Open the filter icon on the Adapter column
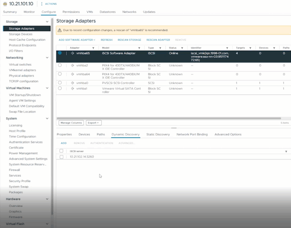This screenshot has height=228, width=291. tap(93, 48)
